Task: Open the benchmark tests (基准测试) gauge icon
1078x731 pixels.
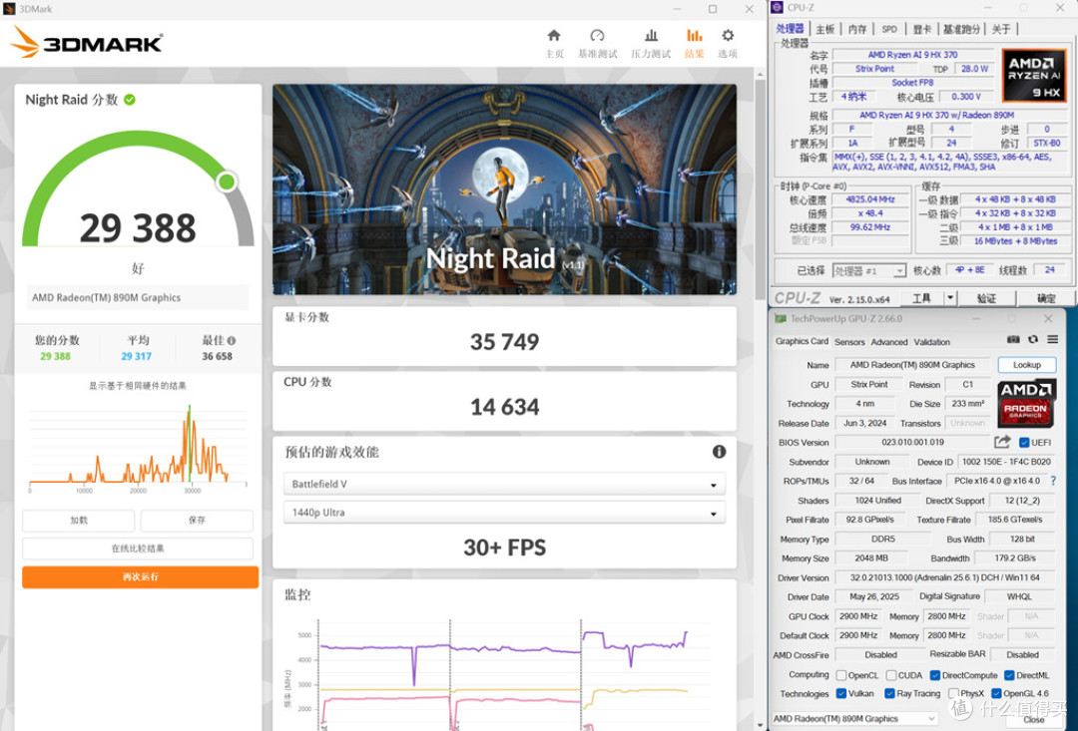Action: pos(597,36)
